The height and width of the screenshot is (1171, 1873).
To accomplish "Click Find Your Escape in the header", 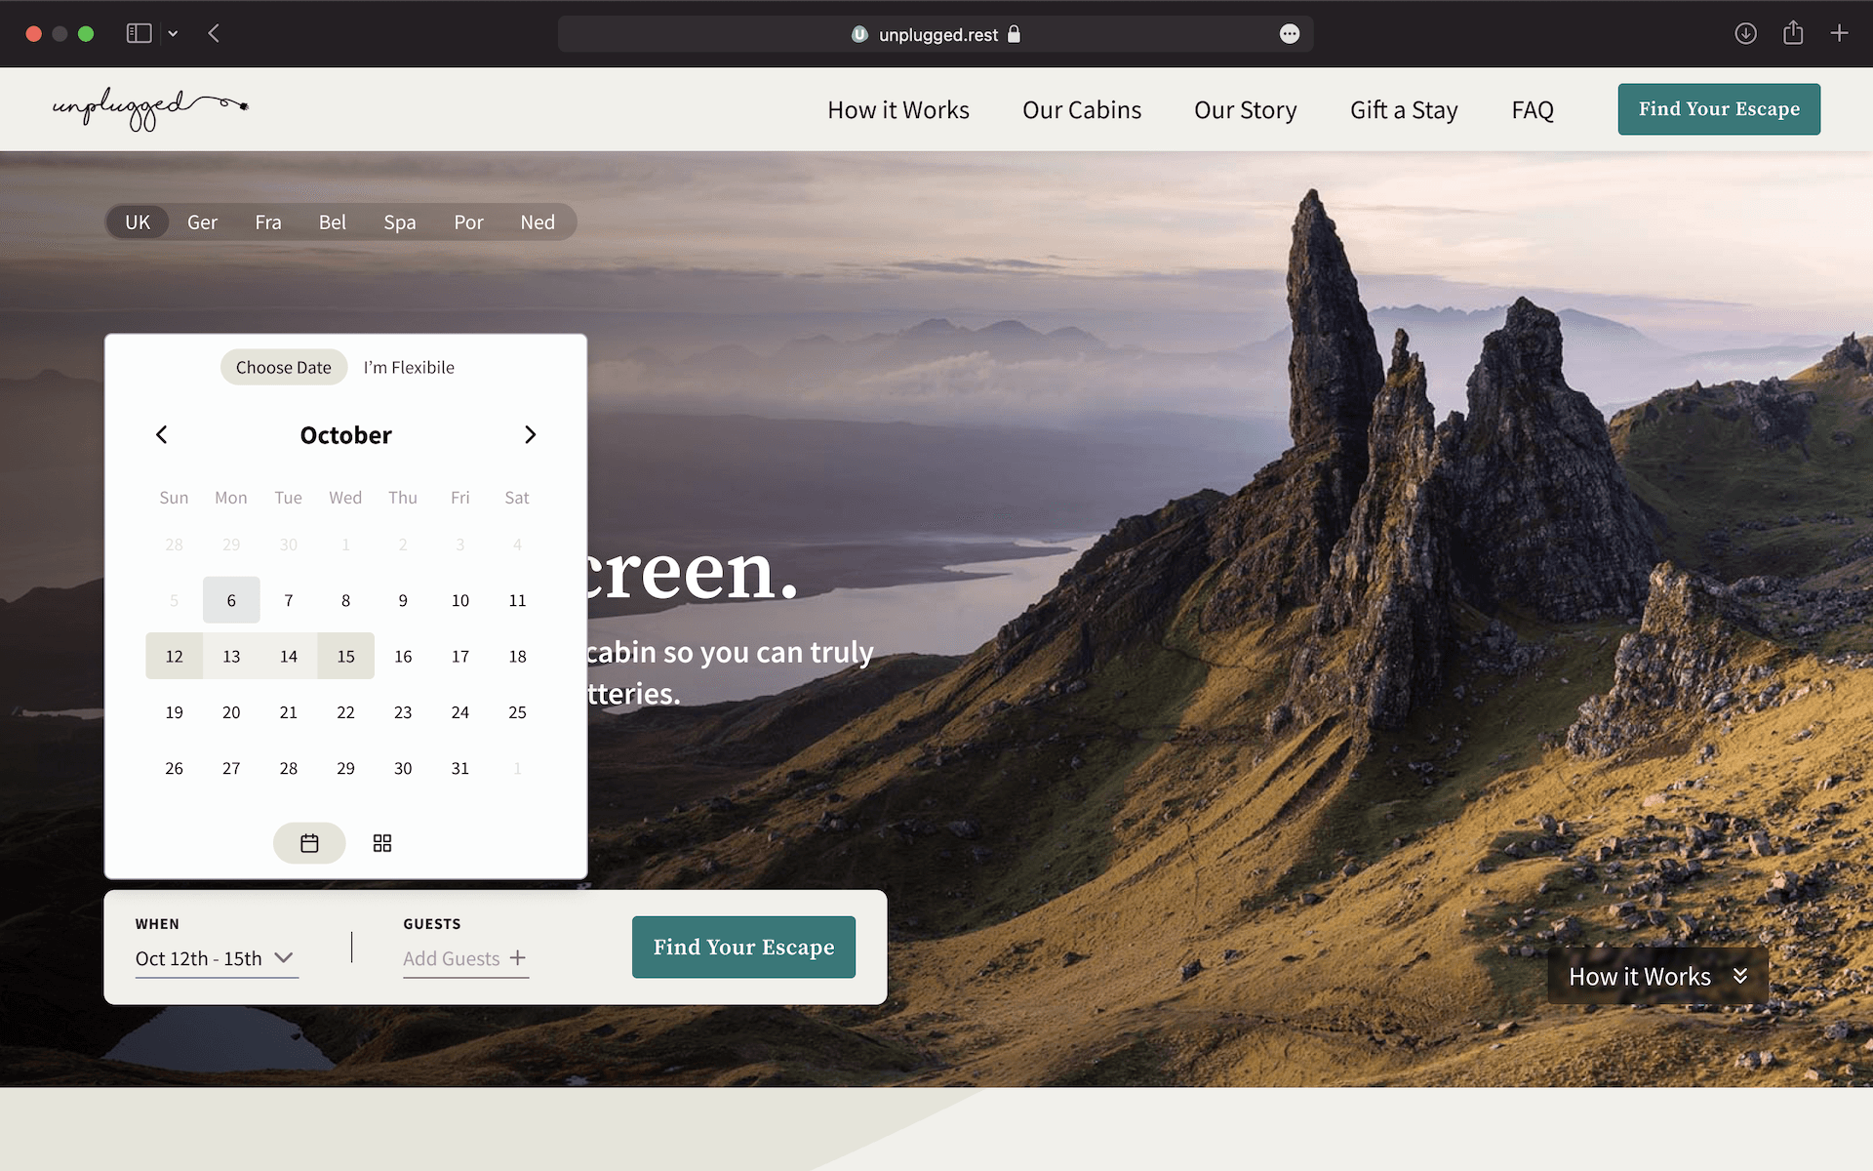I will (1719, 108).
